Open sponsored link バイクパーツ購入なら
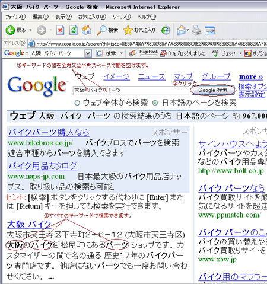 [x=49, y=132]
